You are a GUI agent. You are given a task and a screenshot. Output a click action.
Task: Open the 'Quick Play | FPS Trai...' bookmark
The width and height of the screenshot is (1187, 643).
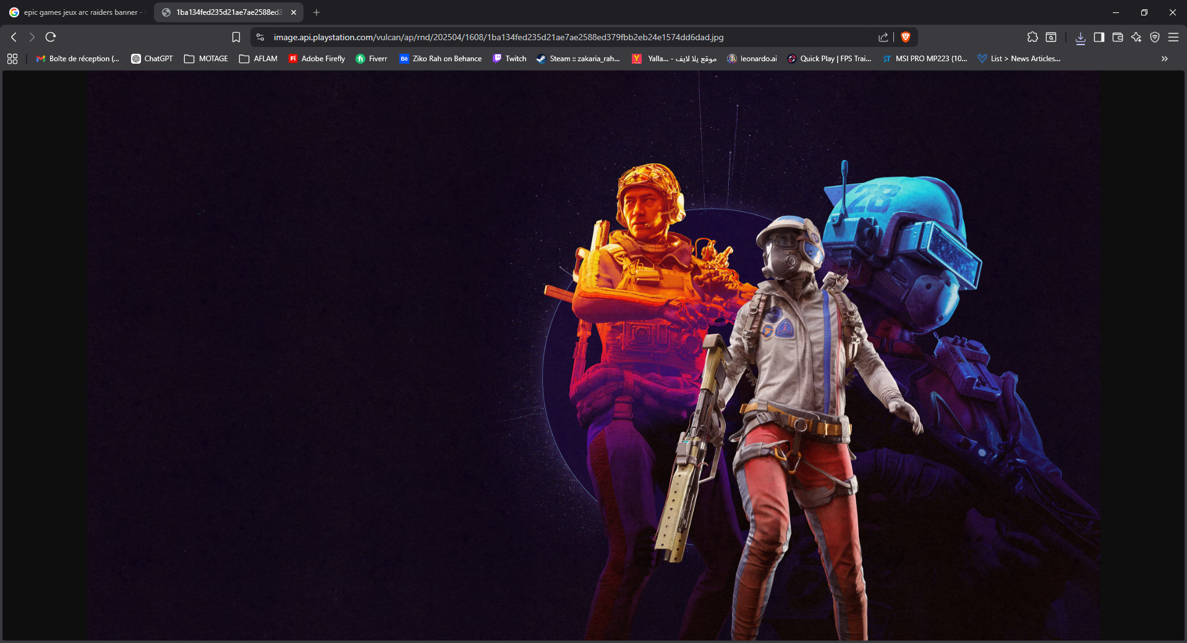tap(829, 59)
